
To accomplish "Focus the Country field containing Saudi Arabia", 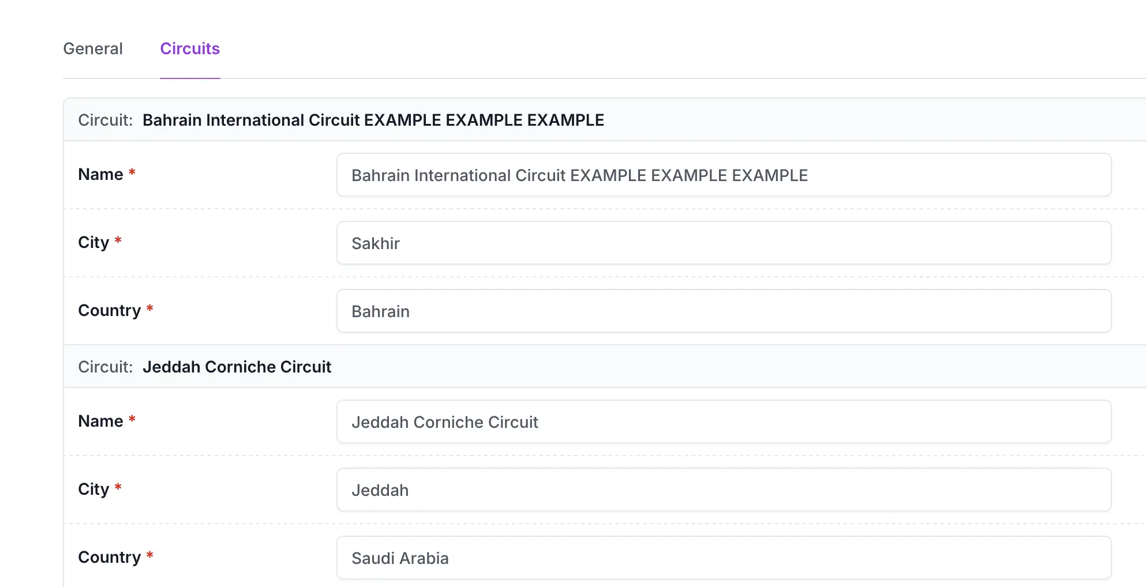I will click(724, 558).
